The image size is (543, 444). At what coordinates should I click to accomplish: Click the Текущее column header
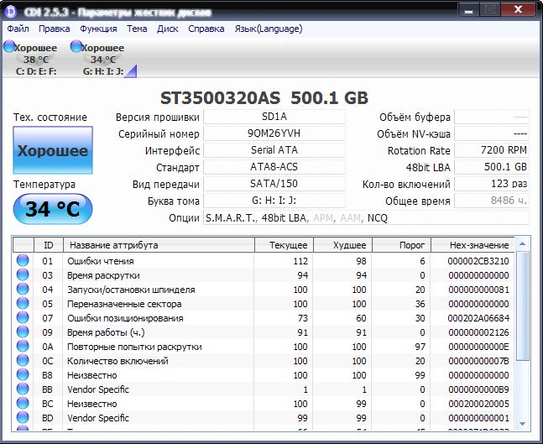click(x=284, y=245)
